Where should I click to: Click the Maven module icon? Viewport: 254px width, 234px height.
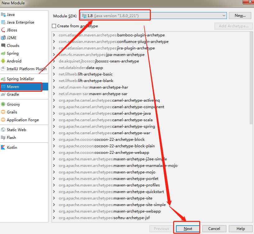click(3, 87)
